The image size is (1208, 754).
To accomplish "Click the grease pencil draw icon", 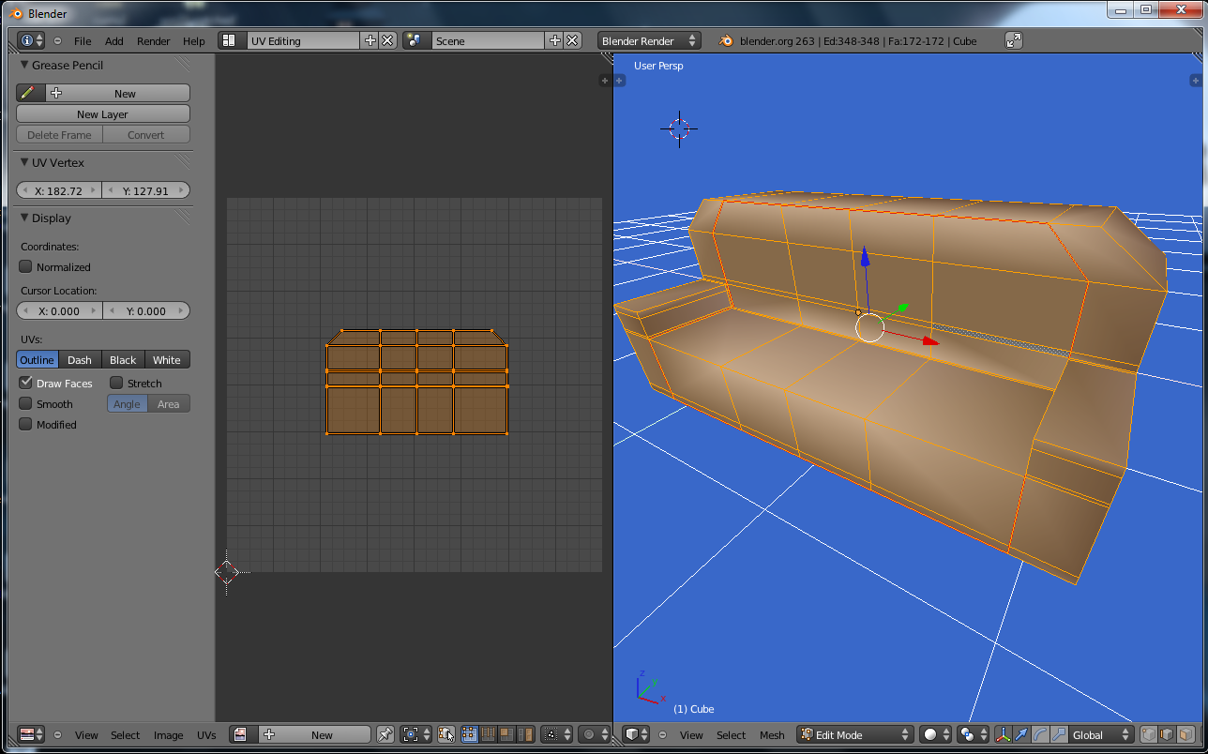I will 29,93.
